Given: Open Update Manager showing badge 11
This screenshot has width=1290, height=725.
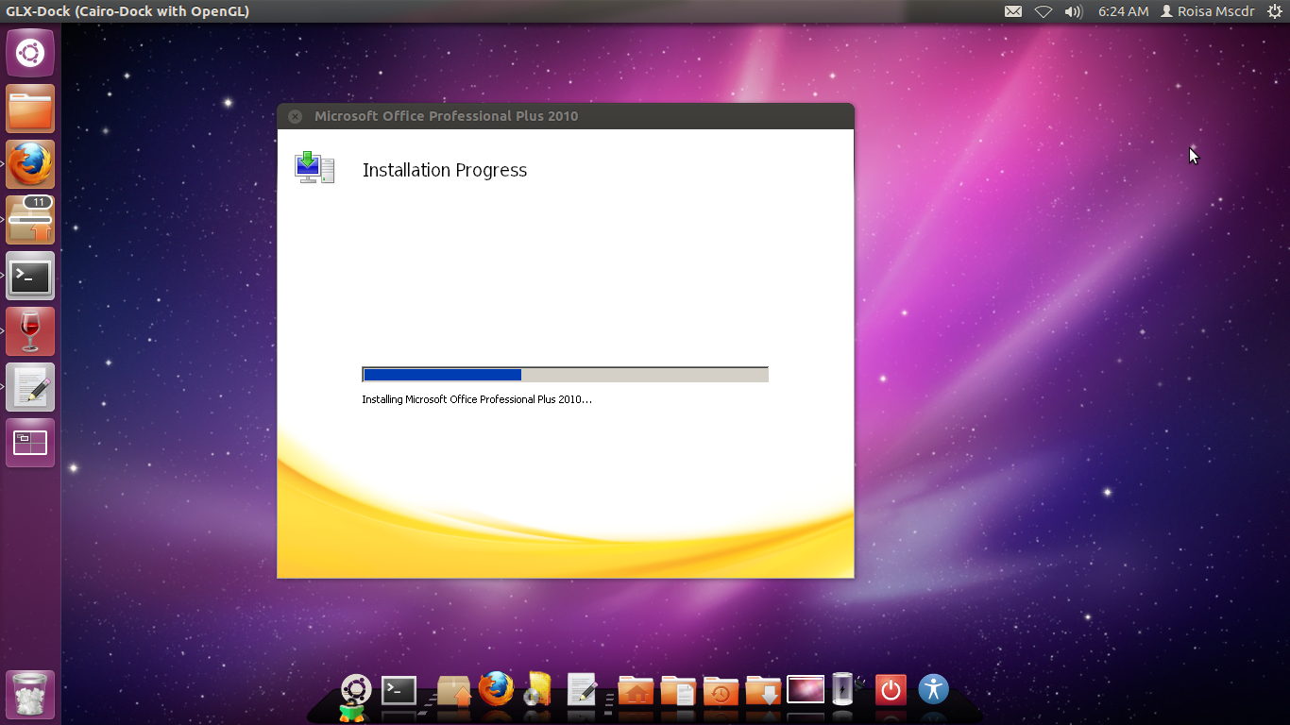Looking at the screenshot, I should point(30,220).
